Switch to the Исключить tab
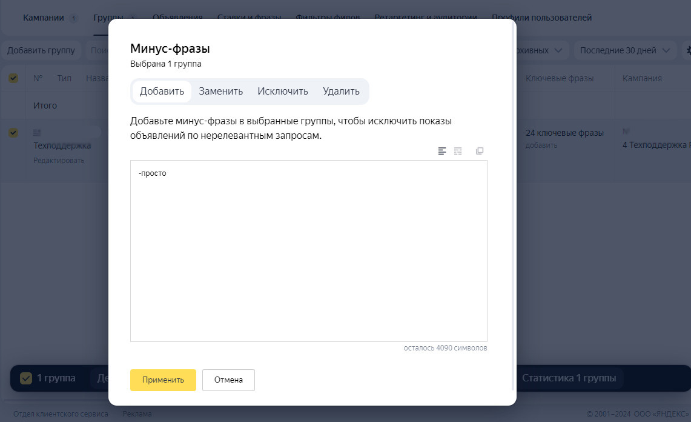The height and width of the screenshot is (422, 691). pos(283,92)
